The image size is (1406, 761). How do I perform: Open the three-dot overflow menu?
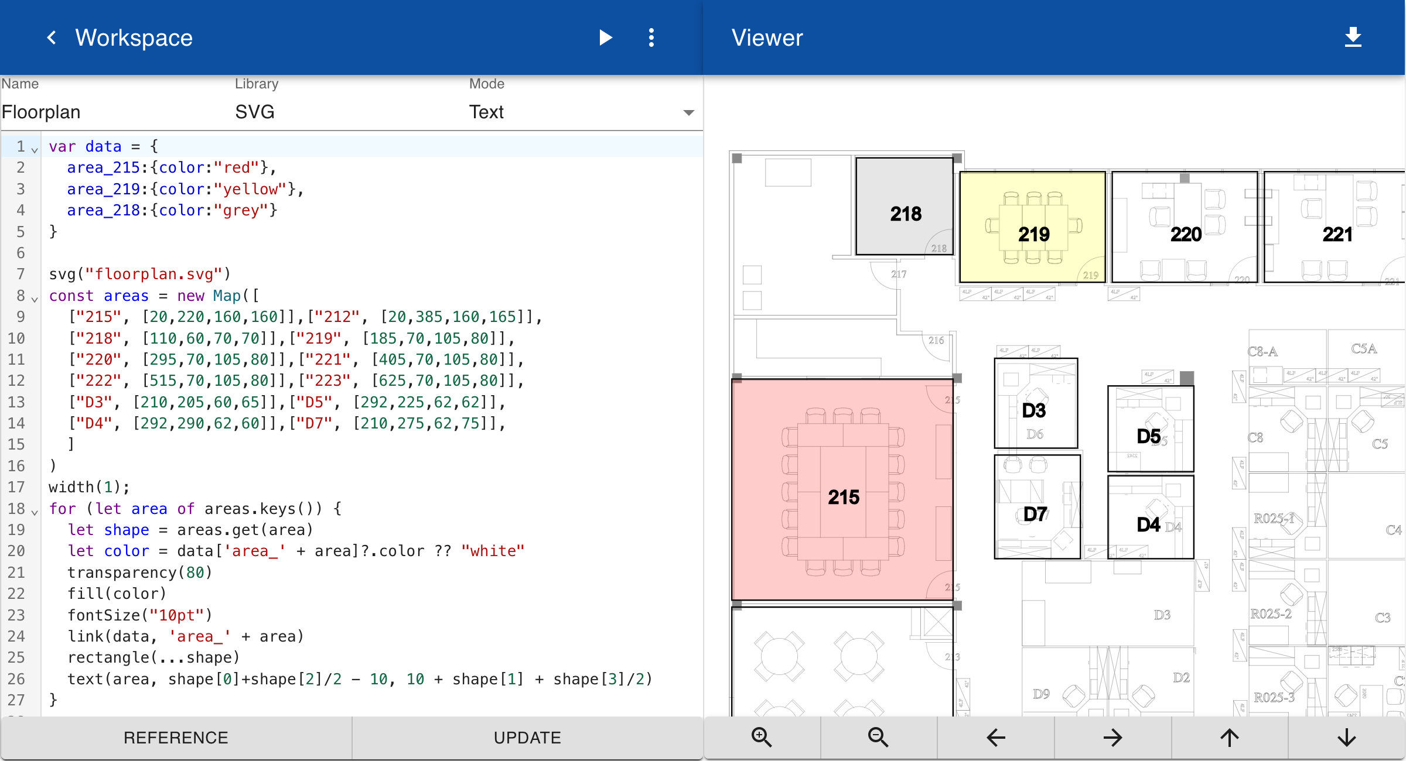(651, 38)
